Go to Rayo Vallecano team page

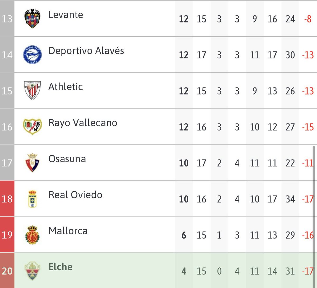[x=83, y=123]
